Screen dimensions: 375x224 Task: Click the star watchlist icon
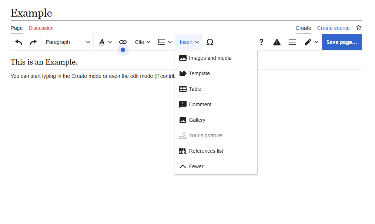click(x=358, y=28)
